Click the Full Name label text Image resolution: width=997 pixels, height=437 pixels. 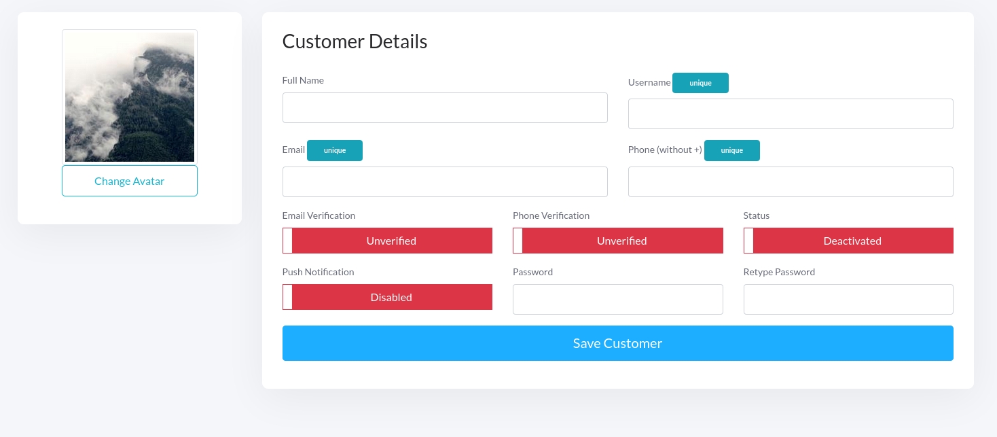coord(303,80)
